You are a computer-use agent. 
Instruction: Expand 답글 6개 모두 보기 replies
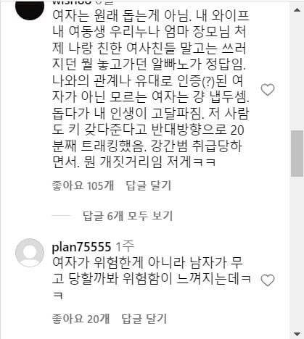[x=128, y=216]
